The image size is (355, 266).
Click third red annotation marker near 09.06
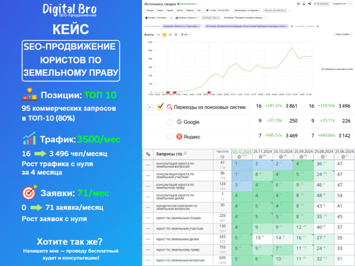(x=209, y=92)
